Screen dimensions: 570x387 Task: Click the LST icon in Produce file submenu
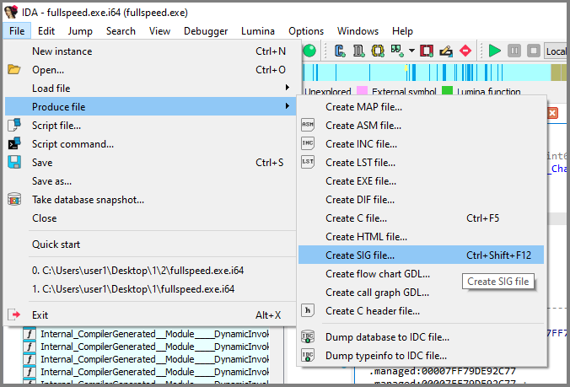point(308,162)
